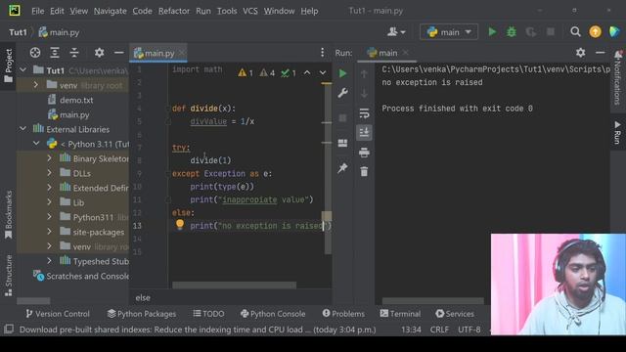Expand the venv library root folder
The height and width of the screenshot is (352, 626).
[x=36, y=85]
